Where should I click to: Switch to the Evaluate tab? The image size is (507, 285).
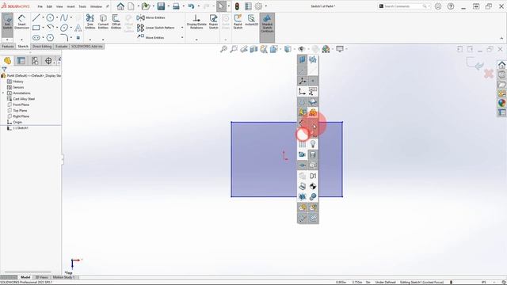tap(61, 47)
